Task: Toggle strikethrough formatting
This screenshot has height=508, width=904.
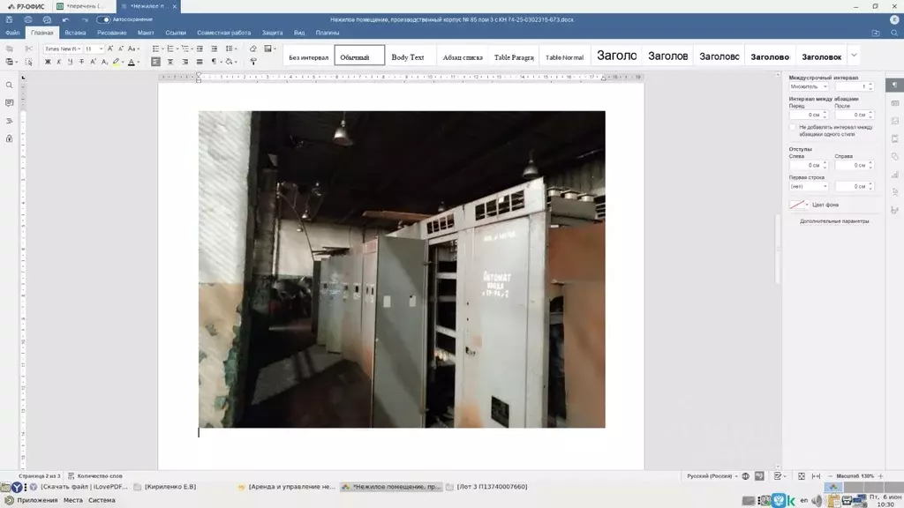Action: [81, 62]
